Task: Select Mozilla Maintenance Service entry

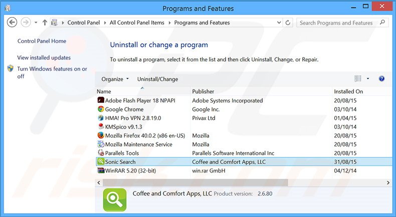Action: pyautogui.click(x=139, y=144)
